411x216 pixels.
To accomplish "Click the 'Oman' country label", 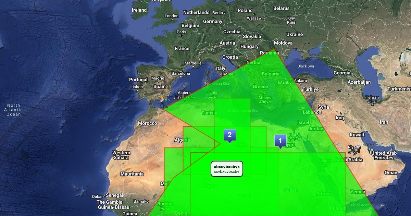I will [391, 172].
